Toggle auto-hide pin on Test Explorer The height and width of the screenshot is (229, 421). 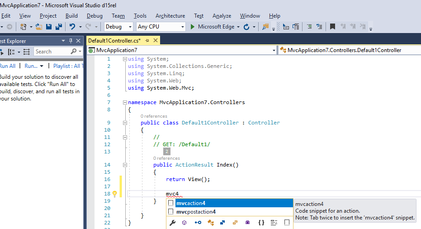70,41
